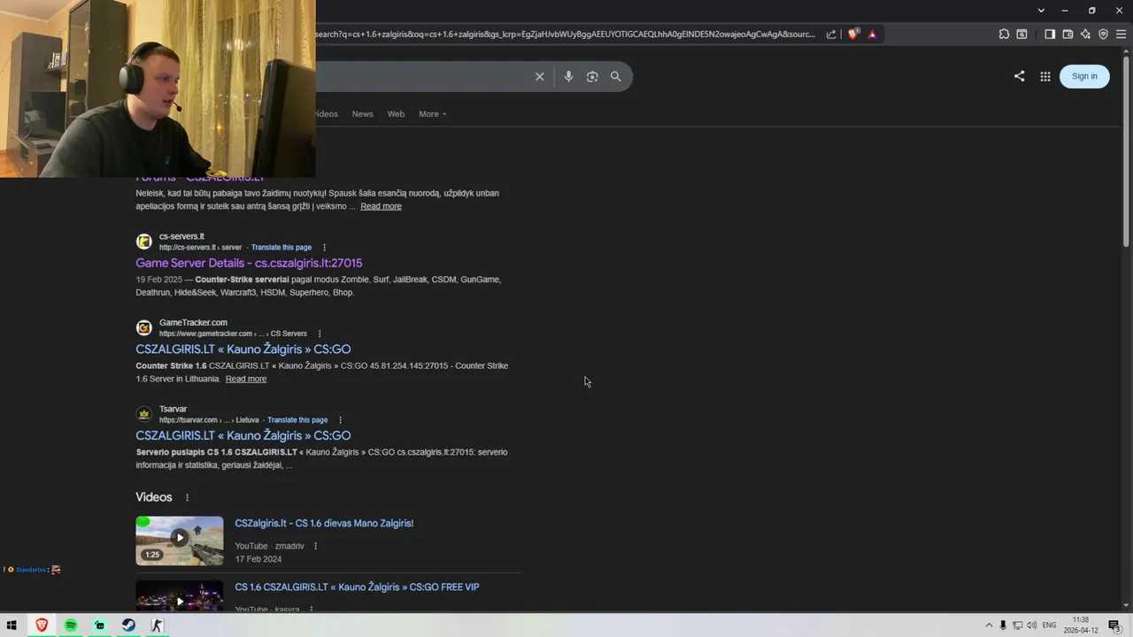Open the Brave Wallet icon
The image size is (1133, 637).
pos(1067,35)
